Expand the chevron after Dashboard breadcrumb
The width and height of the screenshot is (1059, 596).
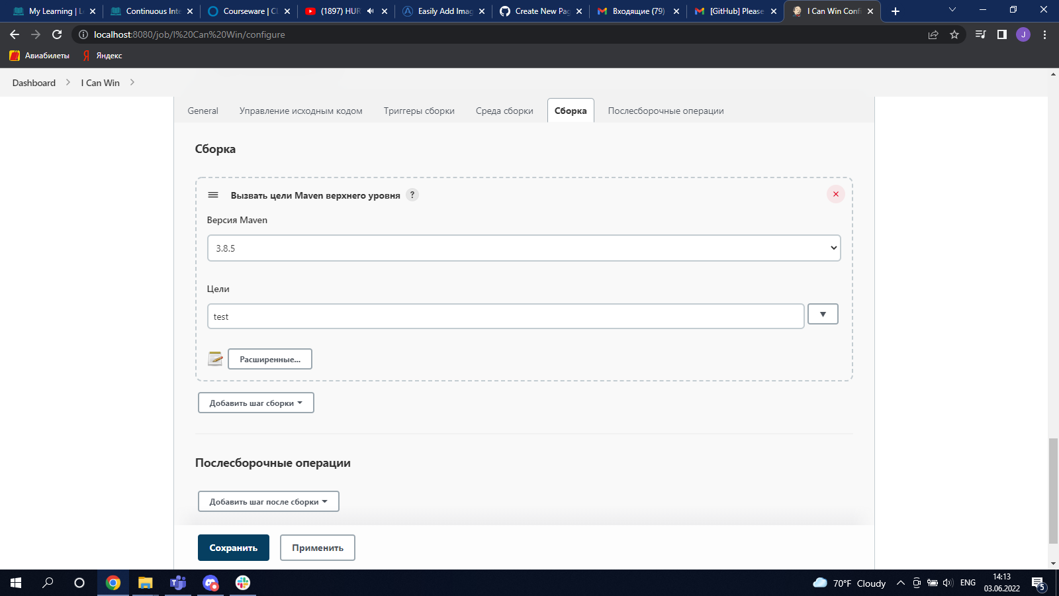click(68, 82)
